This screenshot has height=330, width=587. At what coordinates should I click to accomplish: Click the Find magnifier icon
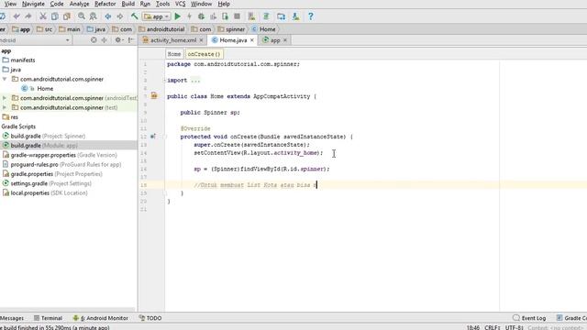click(82, 16)
